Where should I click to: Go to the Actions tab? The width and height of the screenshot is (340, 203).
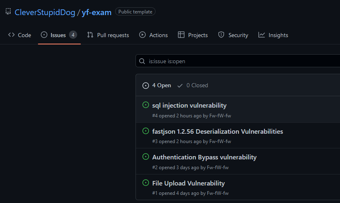153,35
